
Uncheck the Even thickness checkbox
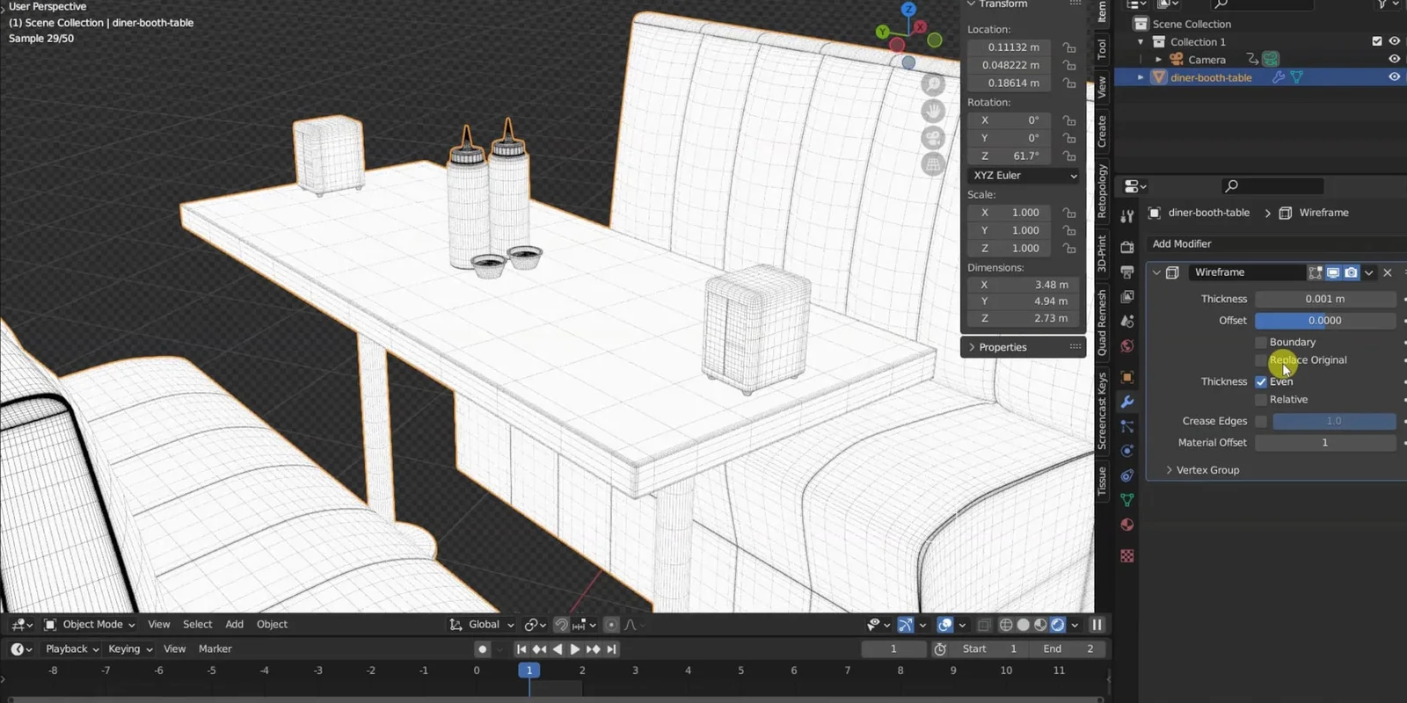click(x=1261, y=381)
